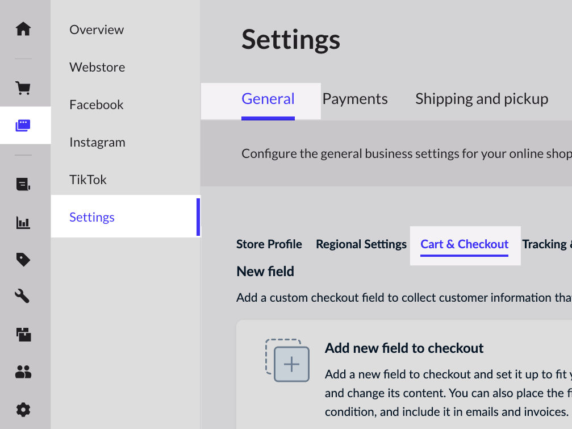Open the bar chart reports icon

point(23,223)
